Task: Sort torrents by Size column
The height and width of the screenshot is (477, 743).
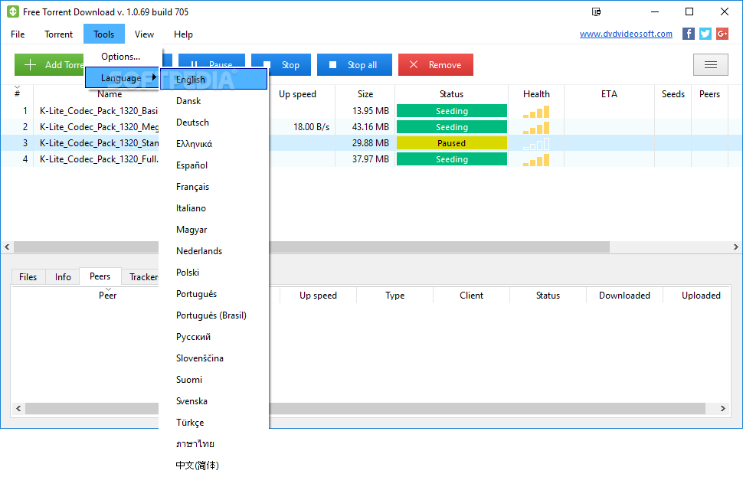Action: pos(365,93)
